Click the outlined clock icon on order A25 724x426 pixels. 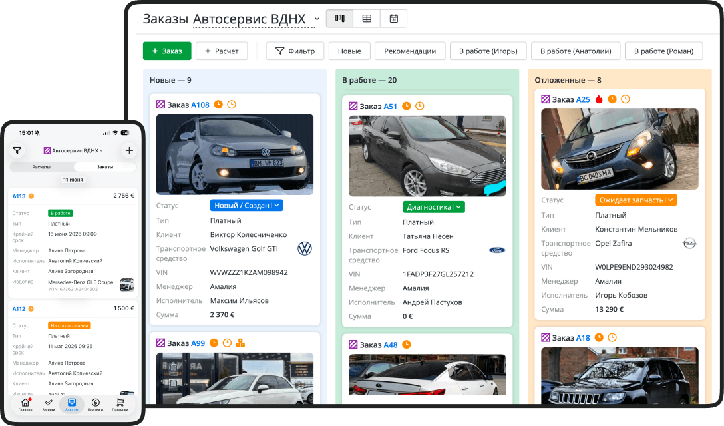point(626,99)
